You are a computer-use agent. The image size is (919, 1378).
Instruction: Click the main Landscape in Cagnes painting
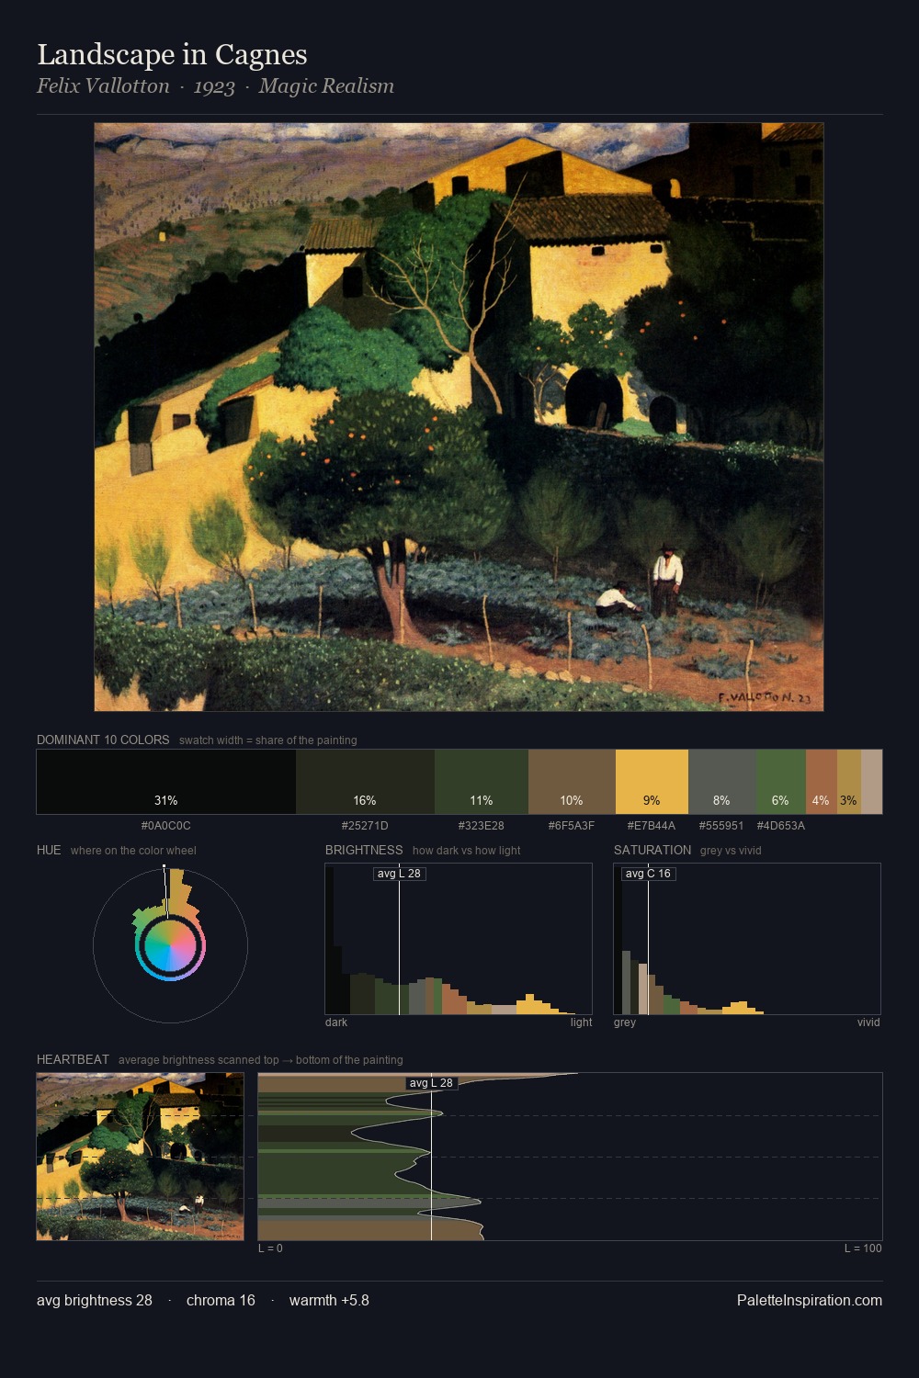point(459,417)
